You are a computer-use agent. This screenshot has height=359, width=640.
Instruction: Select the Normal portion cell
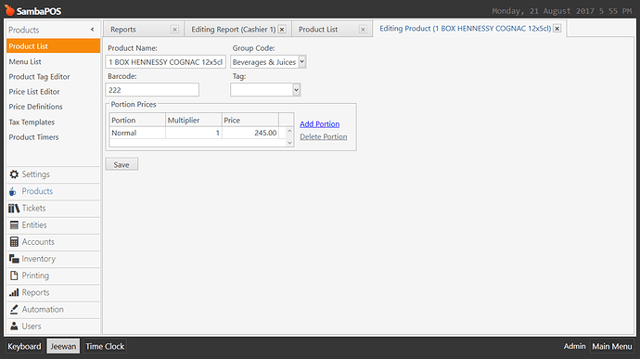point(137,133)
